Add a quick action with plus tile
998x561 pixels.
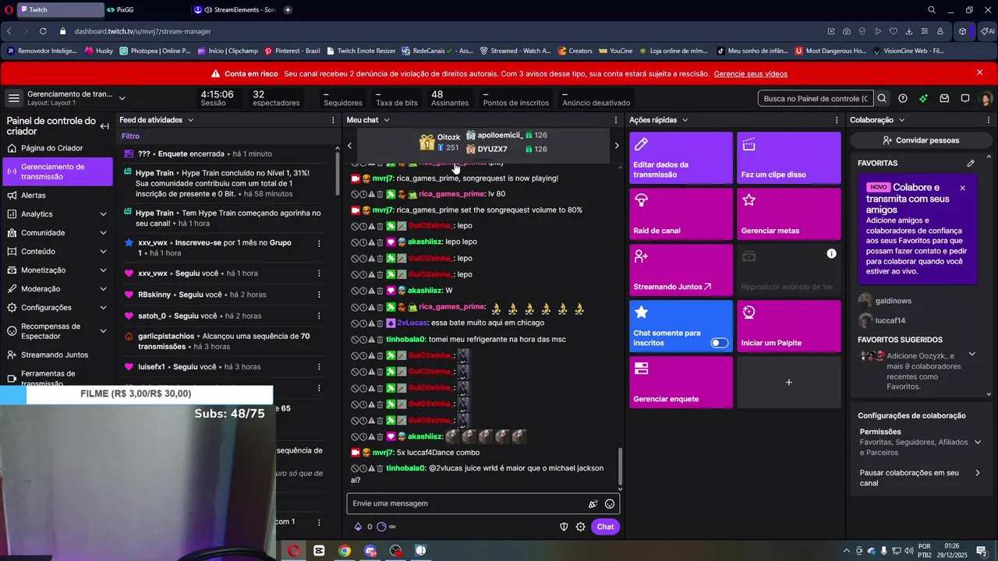pyautogui.click(x=788, y=383)
